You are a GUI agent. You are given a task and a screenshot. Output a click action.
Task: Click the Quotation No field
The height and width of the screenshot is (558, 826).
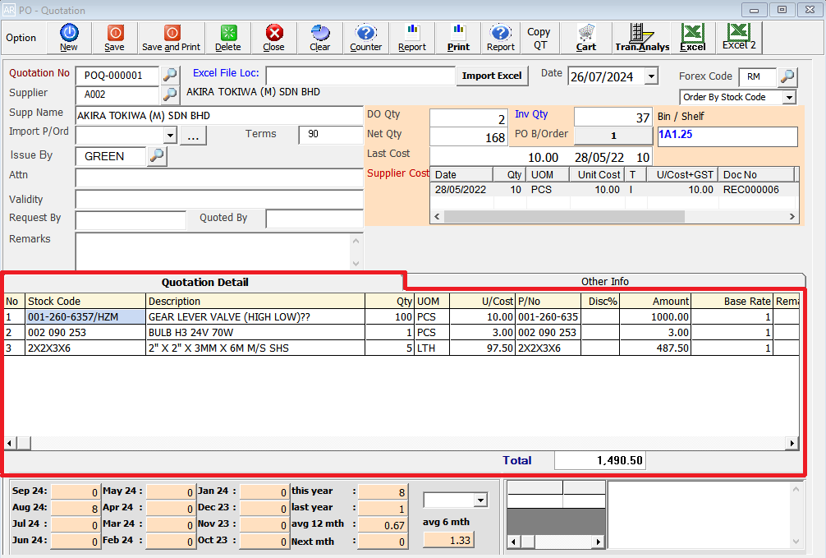[117, 76]
